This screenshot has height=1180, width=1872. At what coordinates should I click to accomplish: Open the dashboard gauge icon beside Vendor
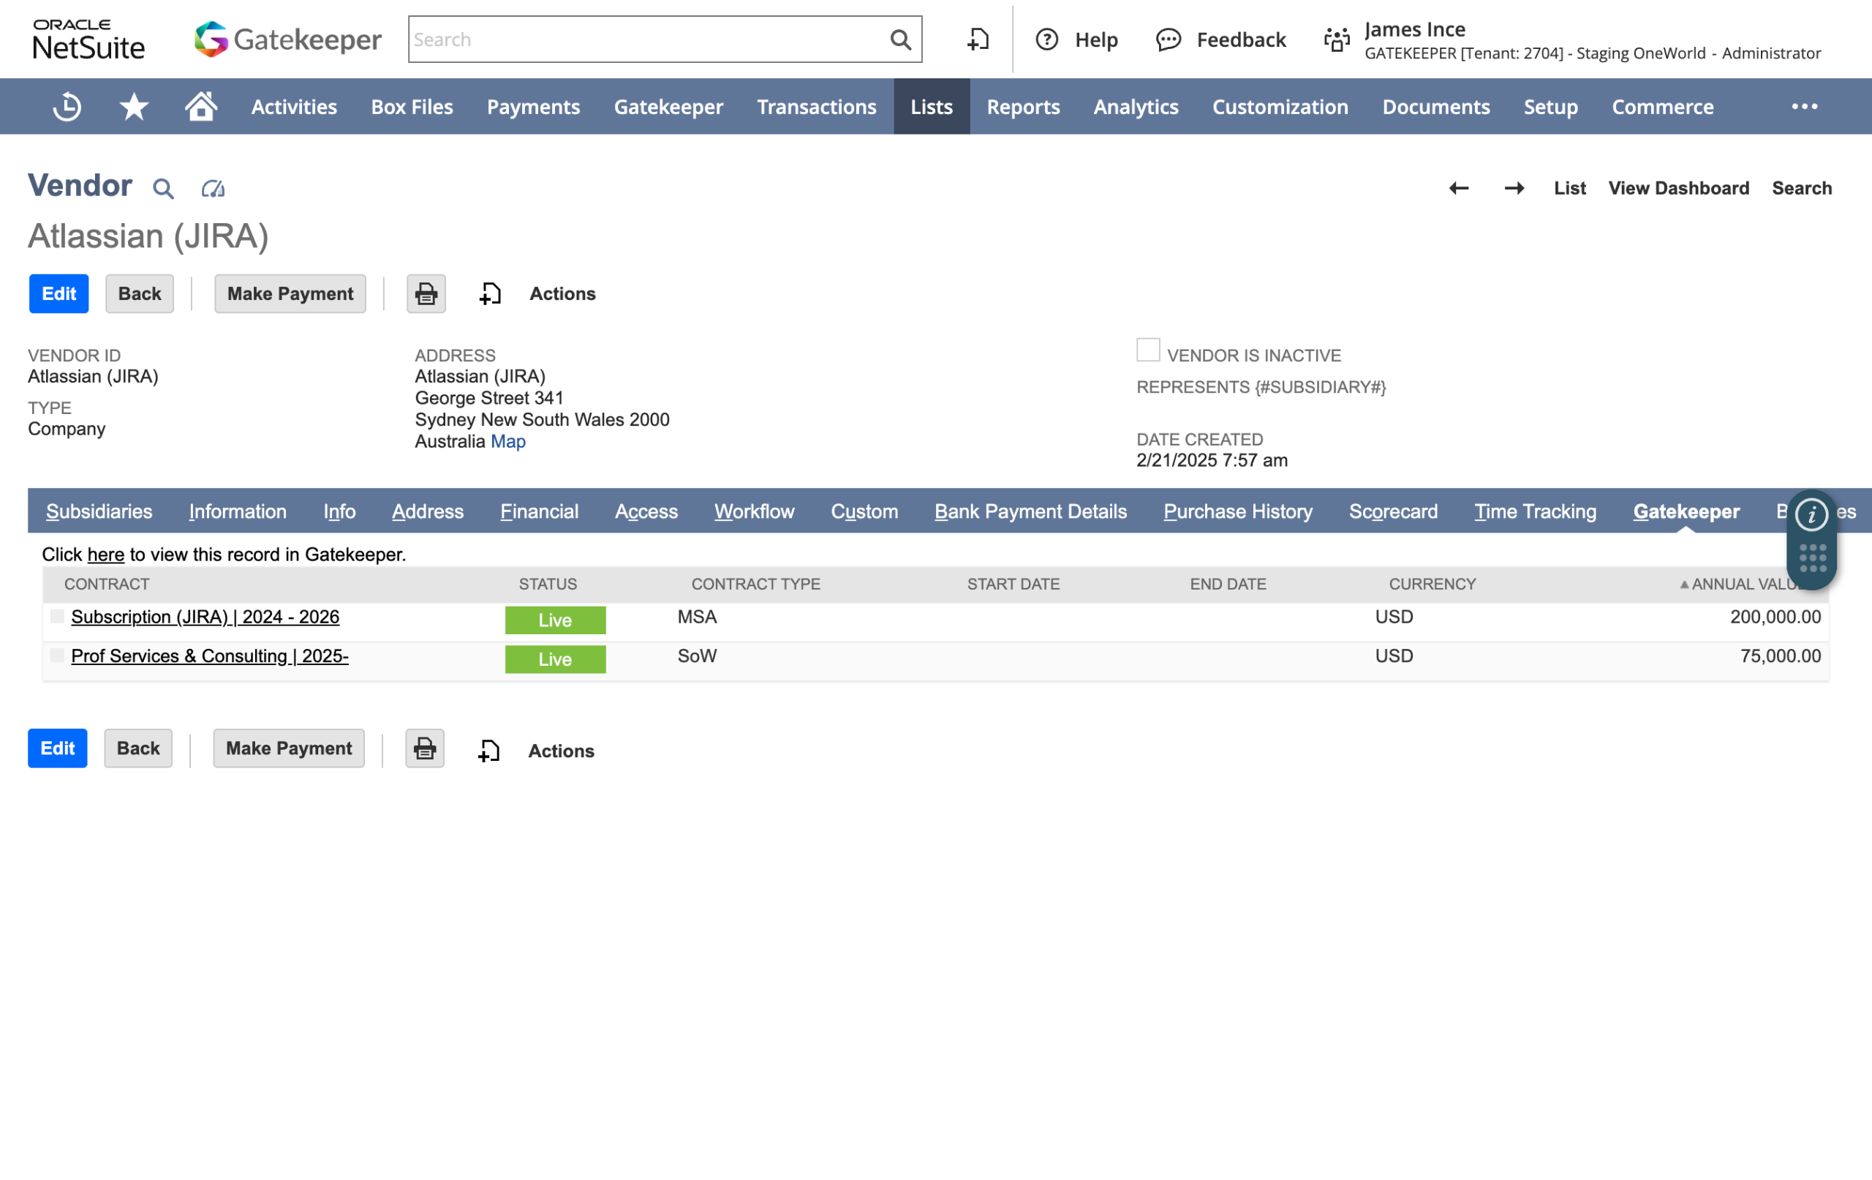212,188
